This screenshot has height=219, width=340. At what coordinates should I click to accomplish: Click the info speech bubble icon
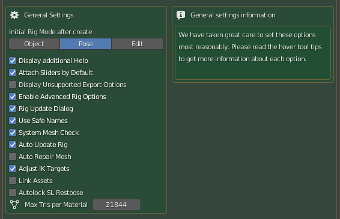click(x=181, y=15)
